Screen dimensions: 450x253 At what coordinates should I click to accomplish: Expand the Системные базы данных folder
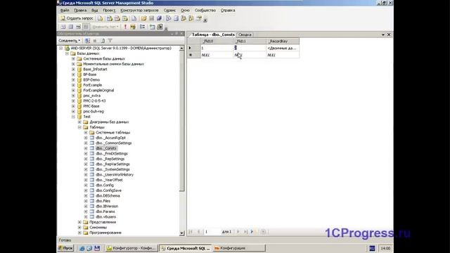(x=73, y=59)
